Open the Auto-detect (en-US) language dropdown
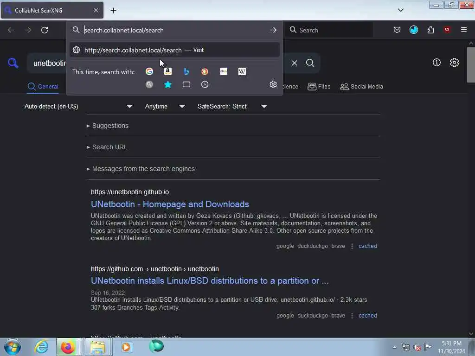 pos(78,106)
